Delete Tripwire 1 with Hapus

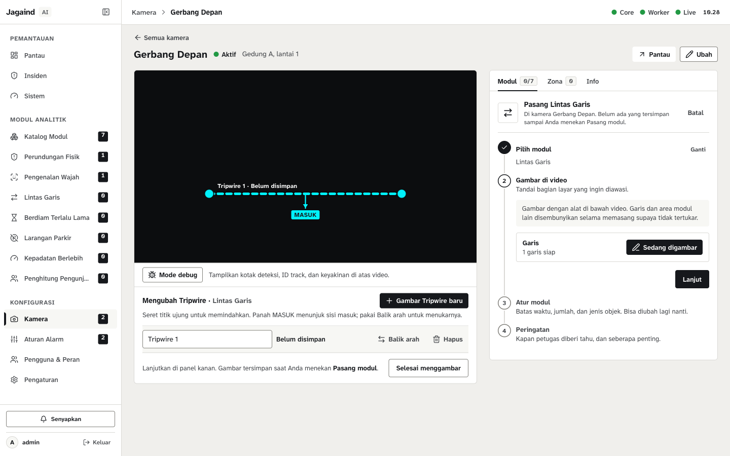coord(448,339)
